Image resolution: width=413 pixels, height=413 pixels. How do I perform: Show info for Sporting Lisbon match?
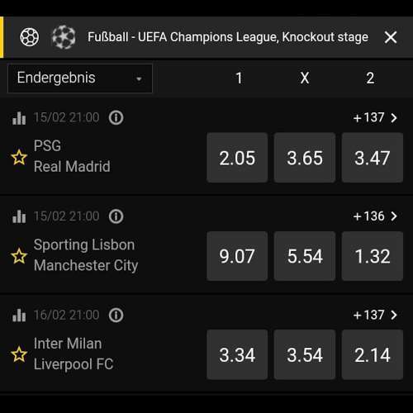[116, 216]
